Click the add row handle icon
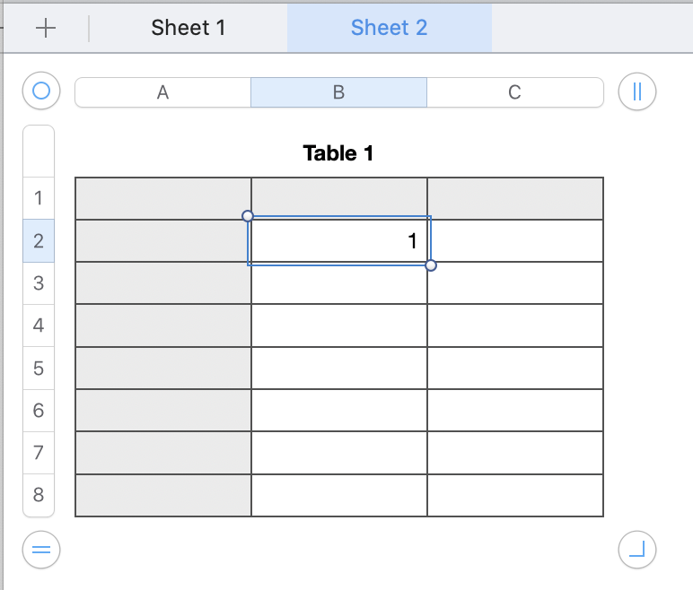The width and height of the screenshot is (693, 590). pos(40,549)
